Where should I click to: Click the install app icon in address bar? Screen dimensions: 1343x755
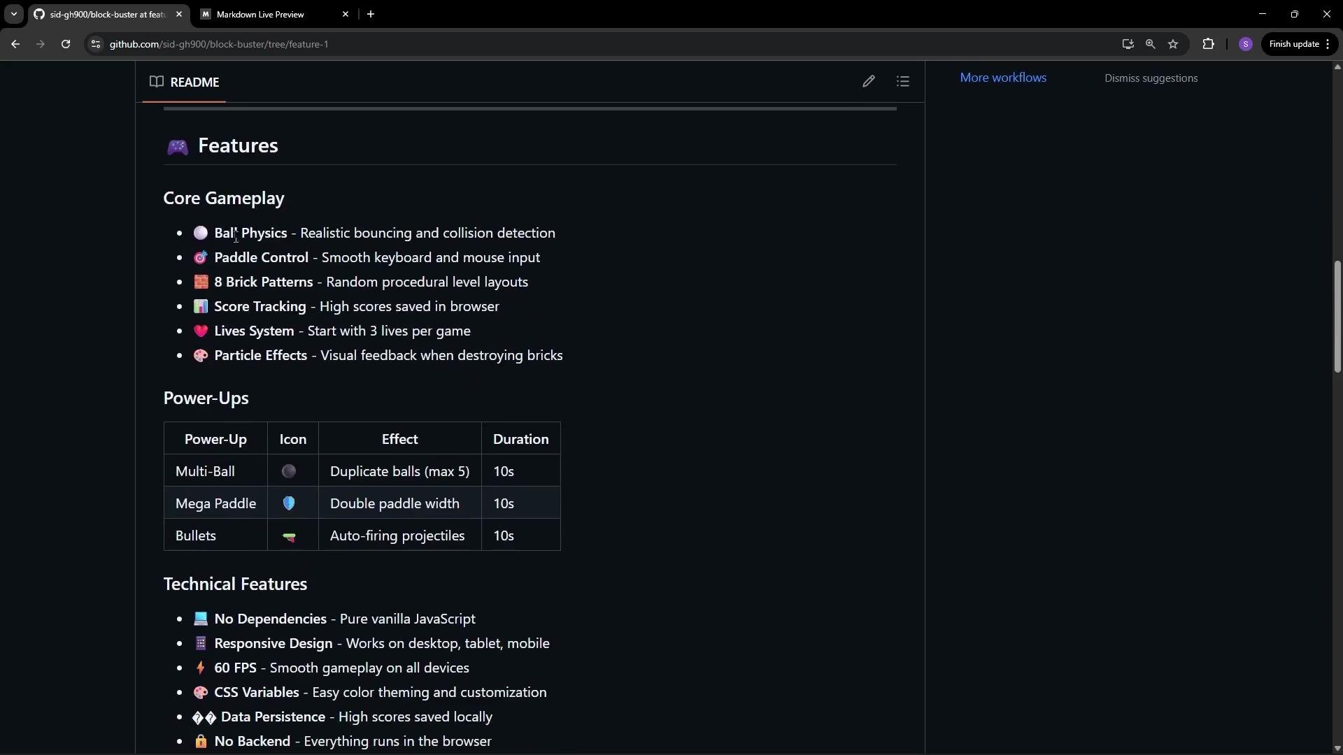(1128, 44)
